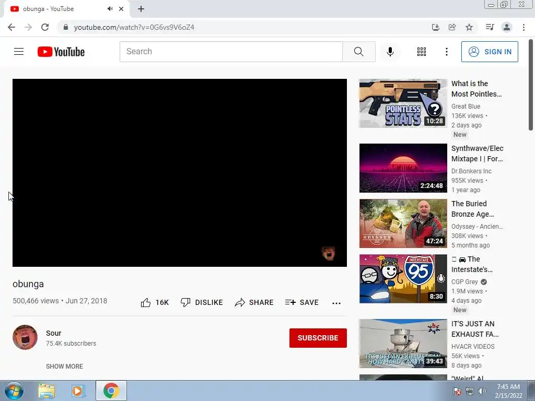Close the obunga YouTube tab
The height and width of the screenshot is (401, 535).
(121, 9)
